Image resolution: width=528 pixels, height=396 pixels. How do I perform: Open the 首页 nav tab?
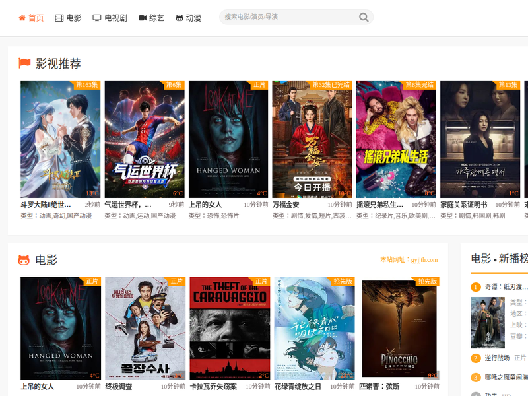pos(31,18)
